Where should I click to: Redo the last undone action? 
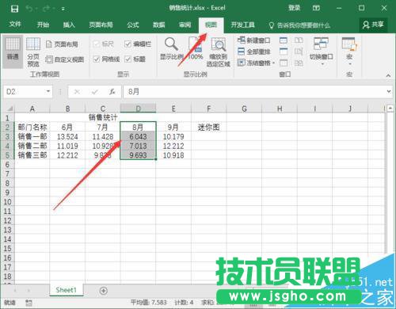click(46, 9)
